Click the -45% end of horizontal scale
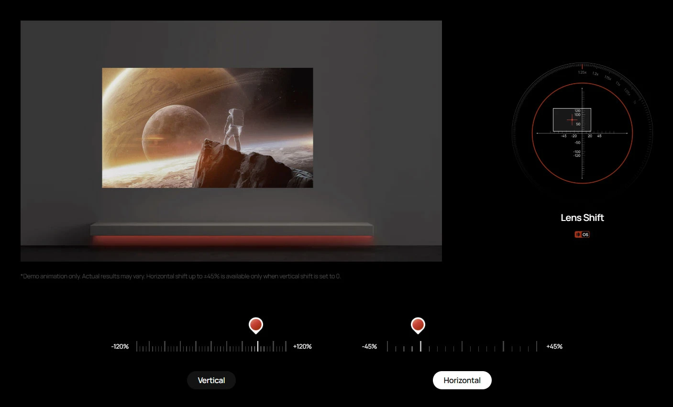This screenshot has width=673, height=407. [369, 346]
